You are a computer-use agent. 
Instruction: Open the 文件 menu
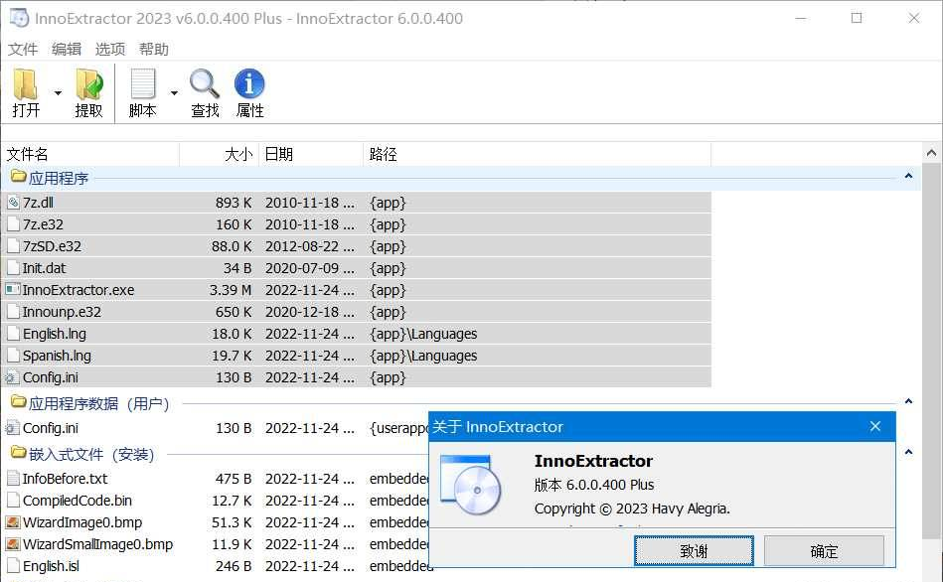pyautogui.click(x=23, y=50)
